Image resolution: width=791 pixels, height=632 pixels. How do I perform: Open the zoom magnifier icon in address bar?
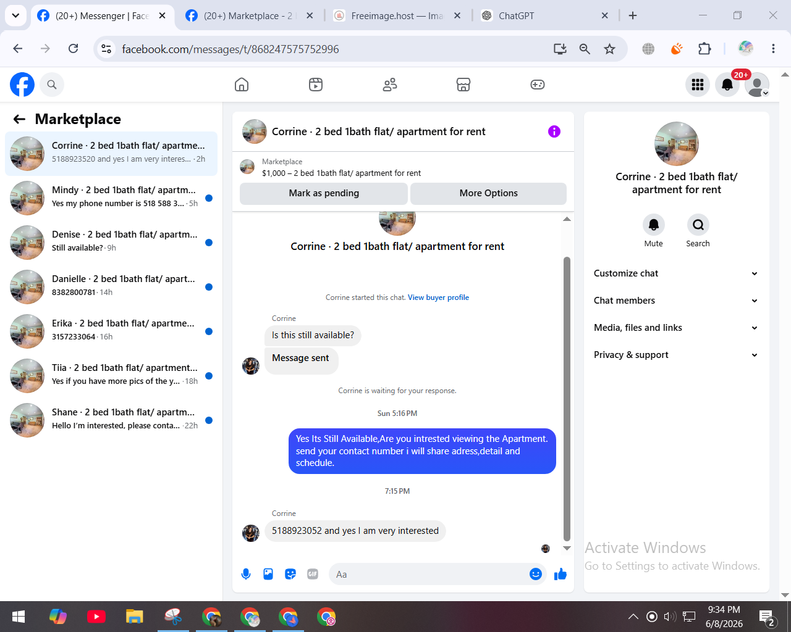[x=585, y=49]
